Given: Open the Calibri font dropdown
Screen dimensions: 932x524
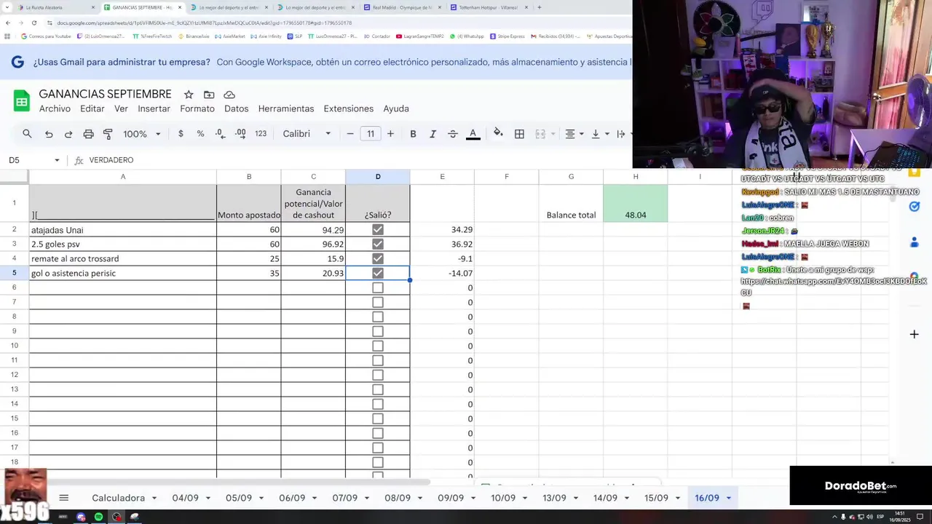Looking at the screenshot, I should pos(307,134).
